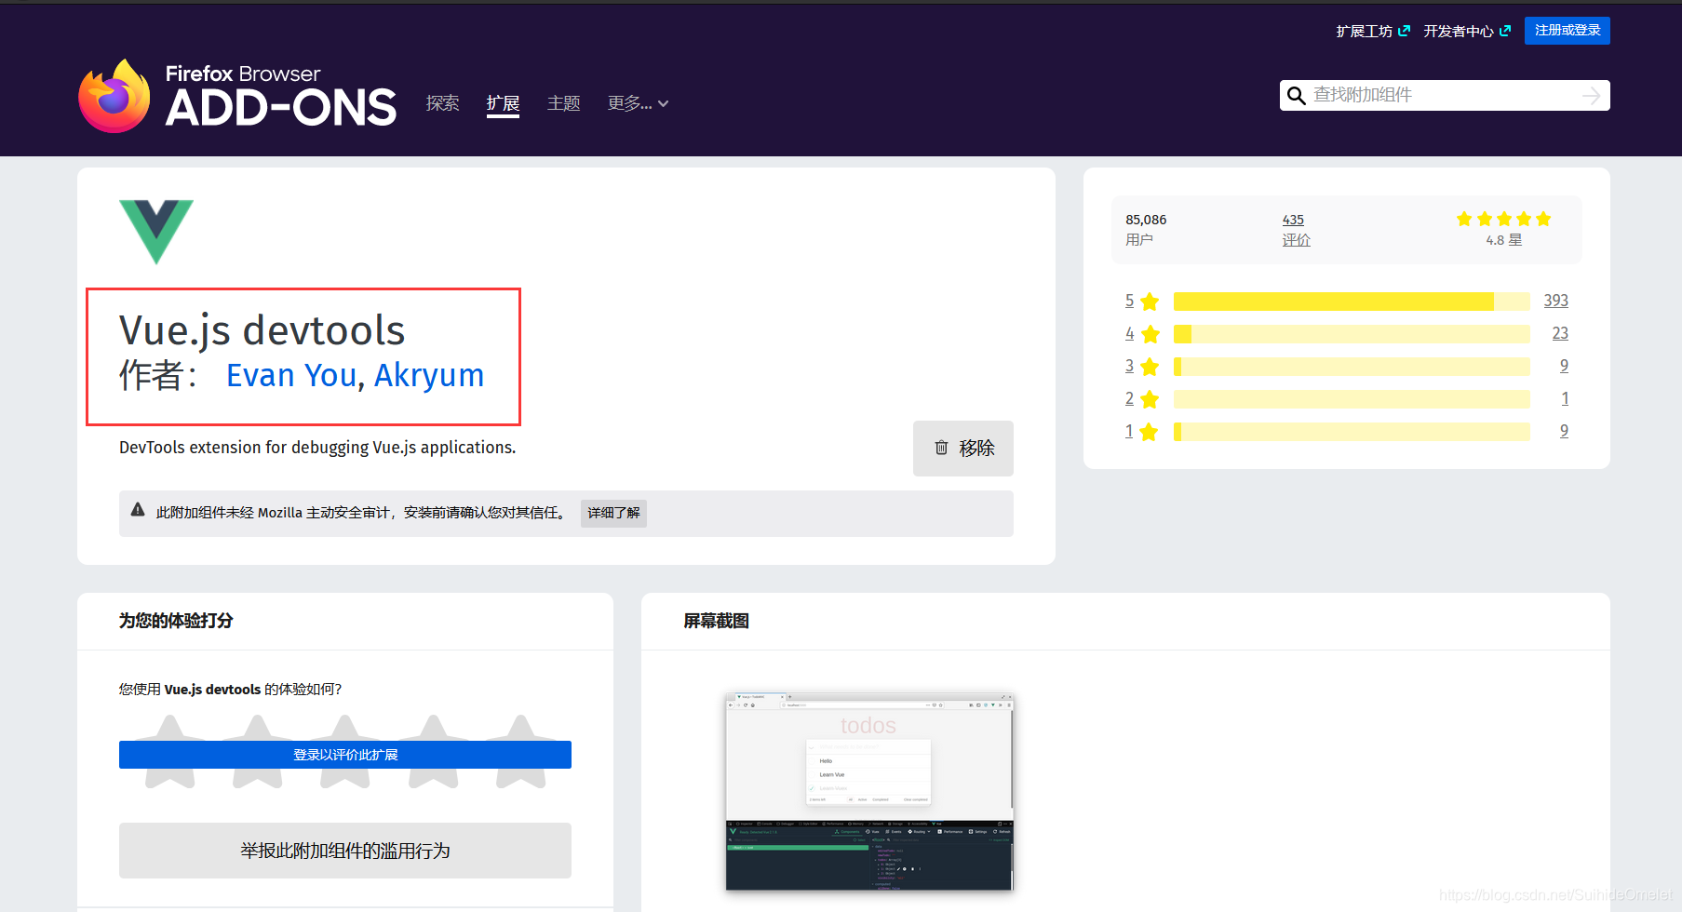Open the 1 two-star review count
Screen dimensions: 1682x912
[1565, 398]
